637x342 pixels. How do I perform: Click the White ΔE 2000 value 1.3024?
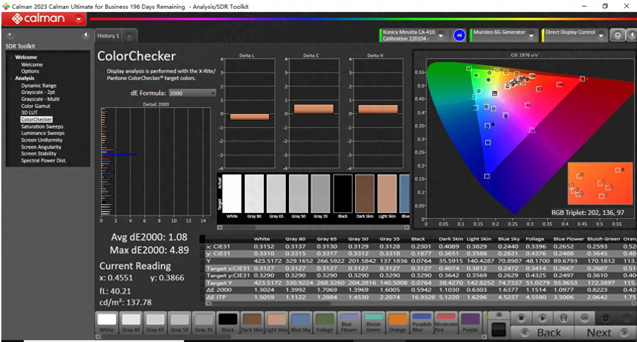[x=264, y=290]
